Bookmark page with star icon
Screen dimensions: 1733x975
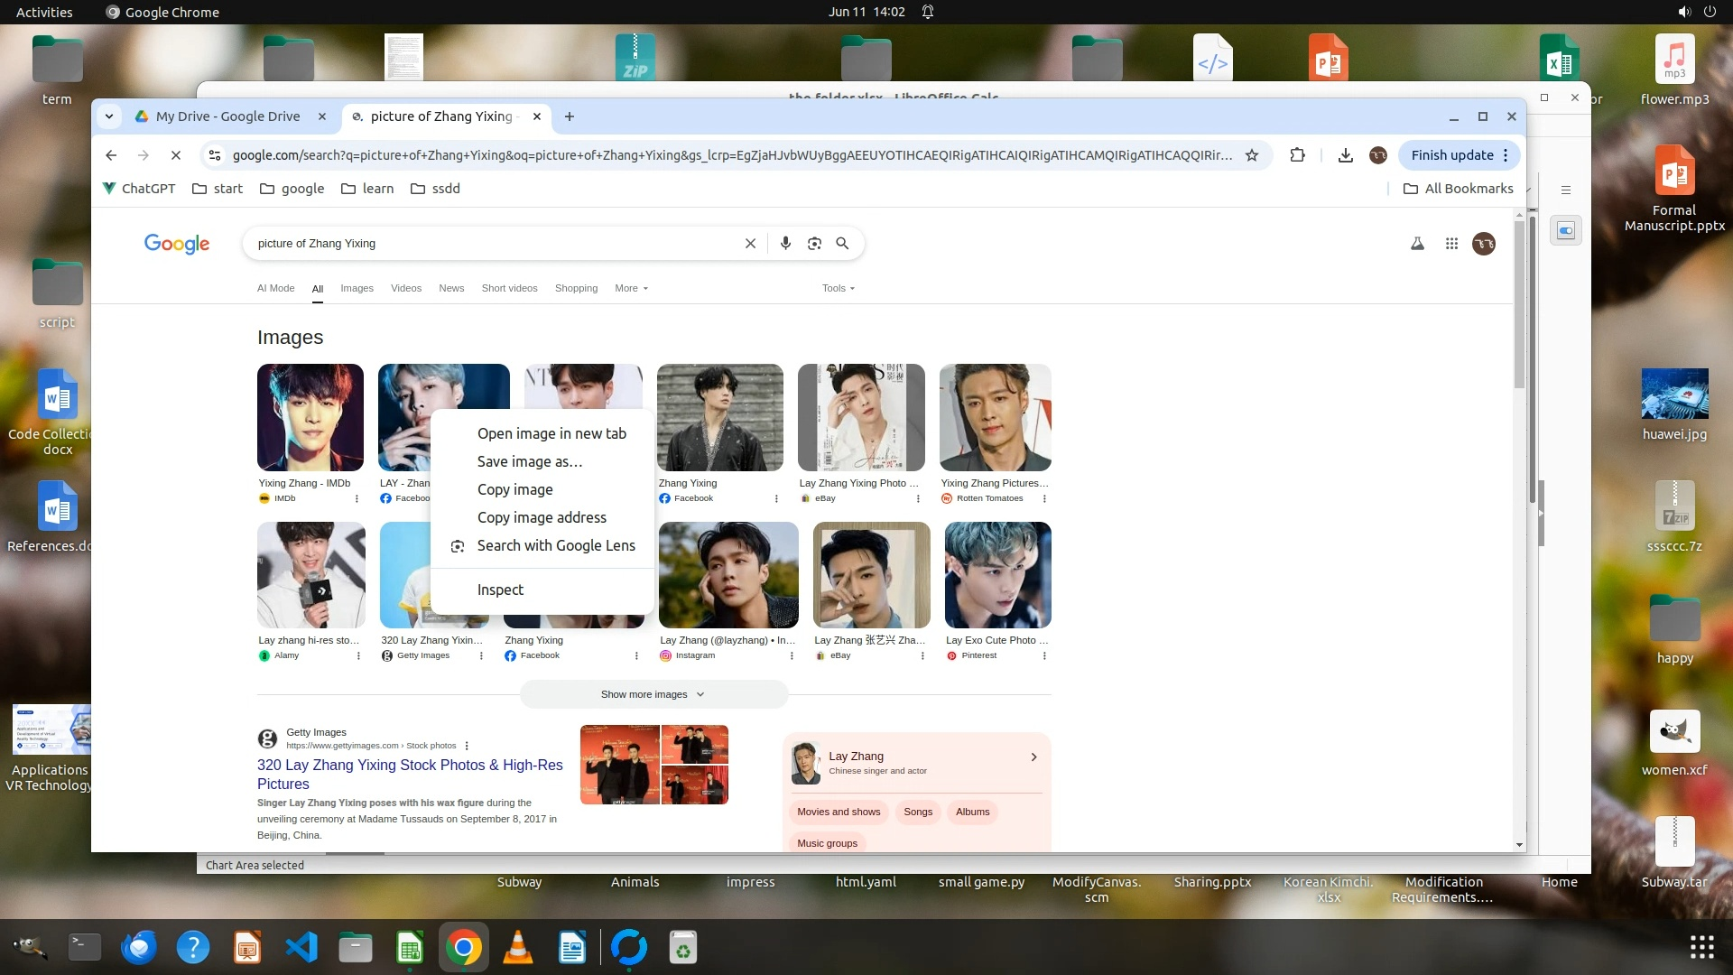(1252, 155)
